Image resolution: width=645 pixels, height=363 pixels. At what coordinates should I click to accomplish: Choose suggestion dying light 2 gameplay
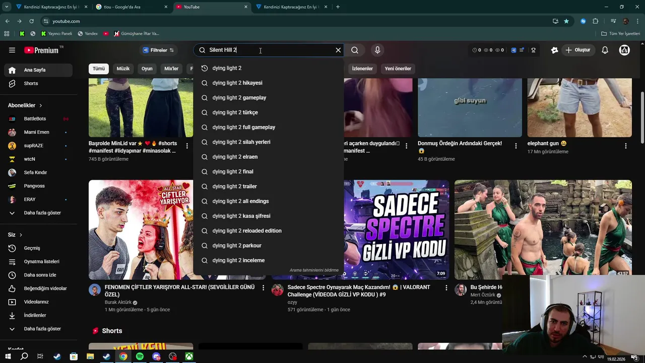click(269, 98)
